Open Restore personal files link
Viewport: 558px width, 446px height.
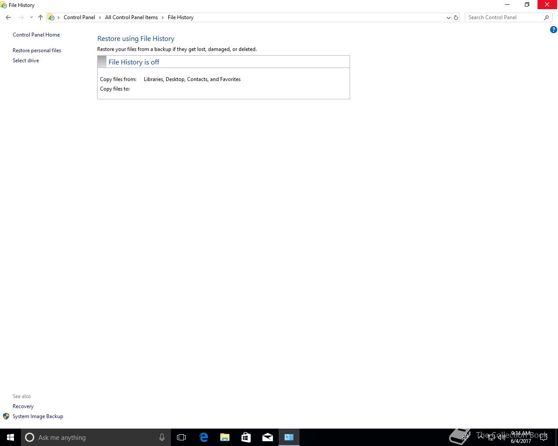(x=37, y=51)
